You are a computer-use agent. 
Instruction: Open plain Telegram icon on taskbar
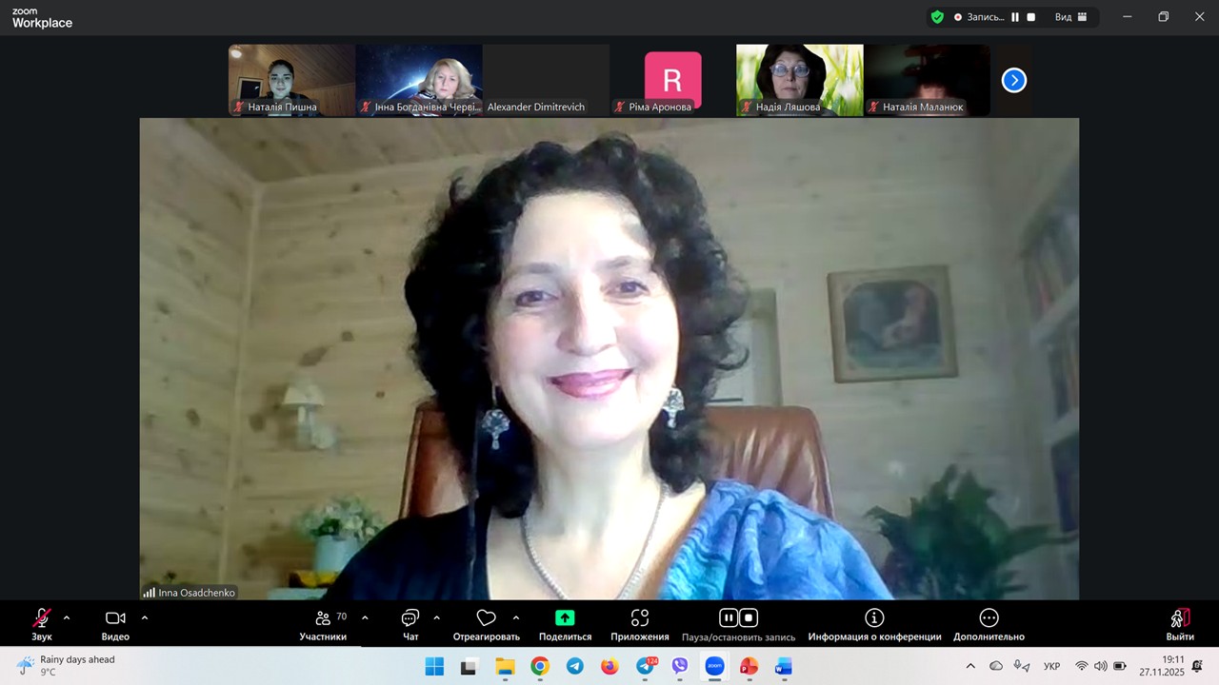575,666
